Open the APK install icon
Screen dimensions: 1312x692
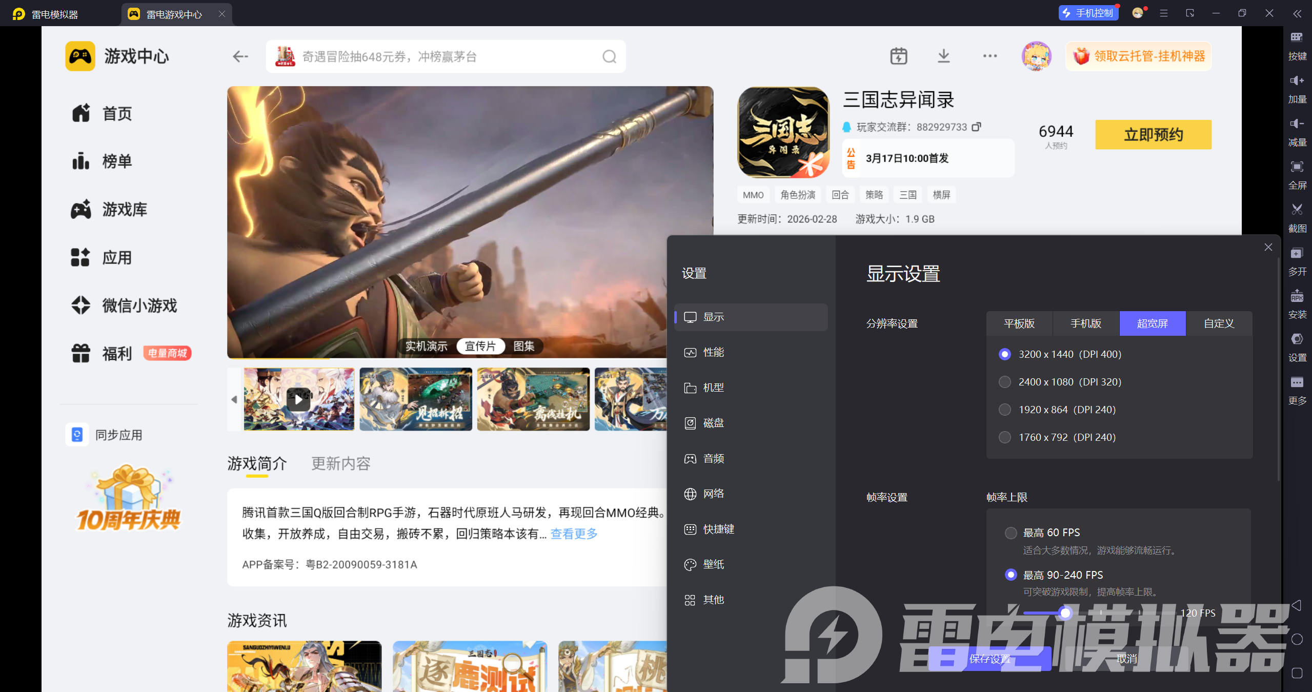pyautogui.click(x=1297, y=296)
